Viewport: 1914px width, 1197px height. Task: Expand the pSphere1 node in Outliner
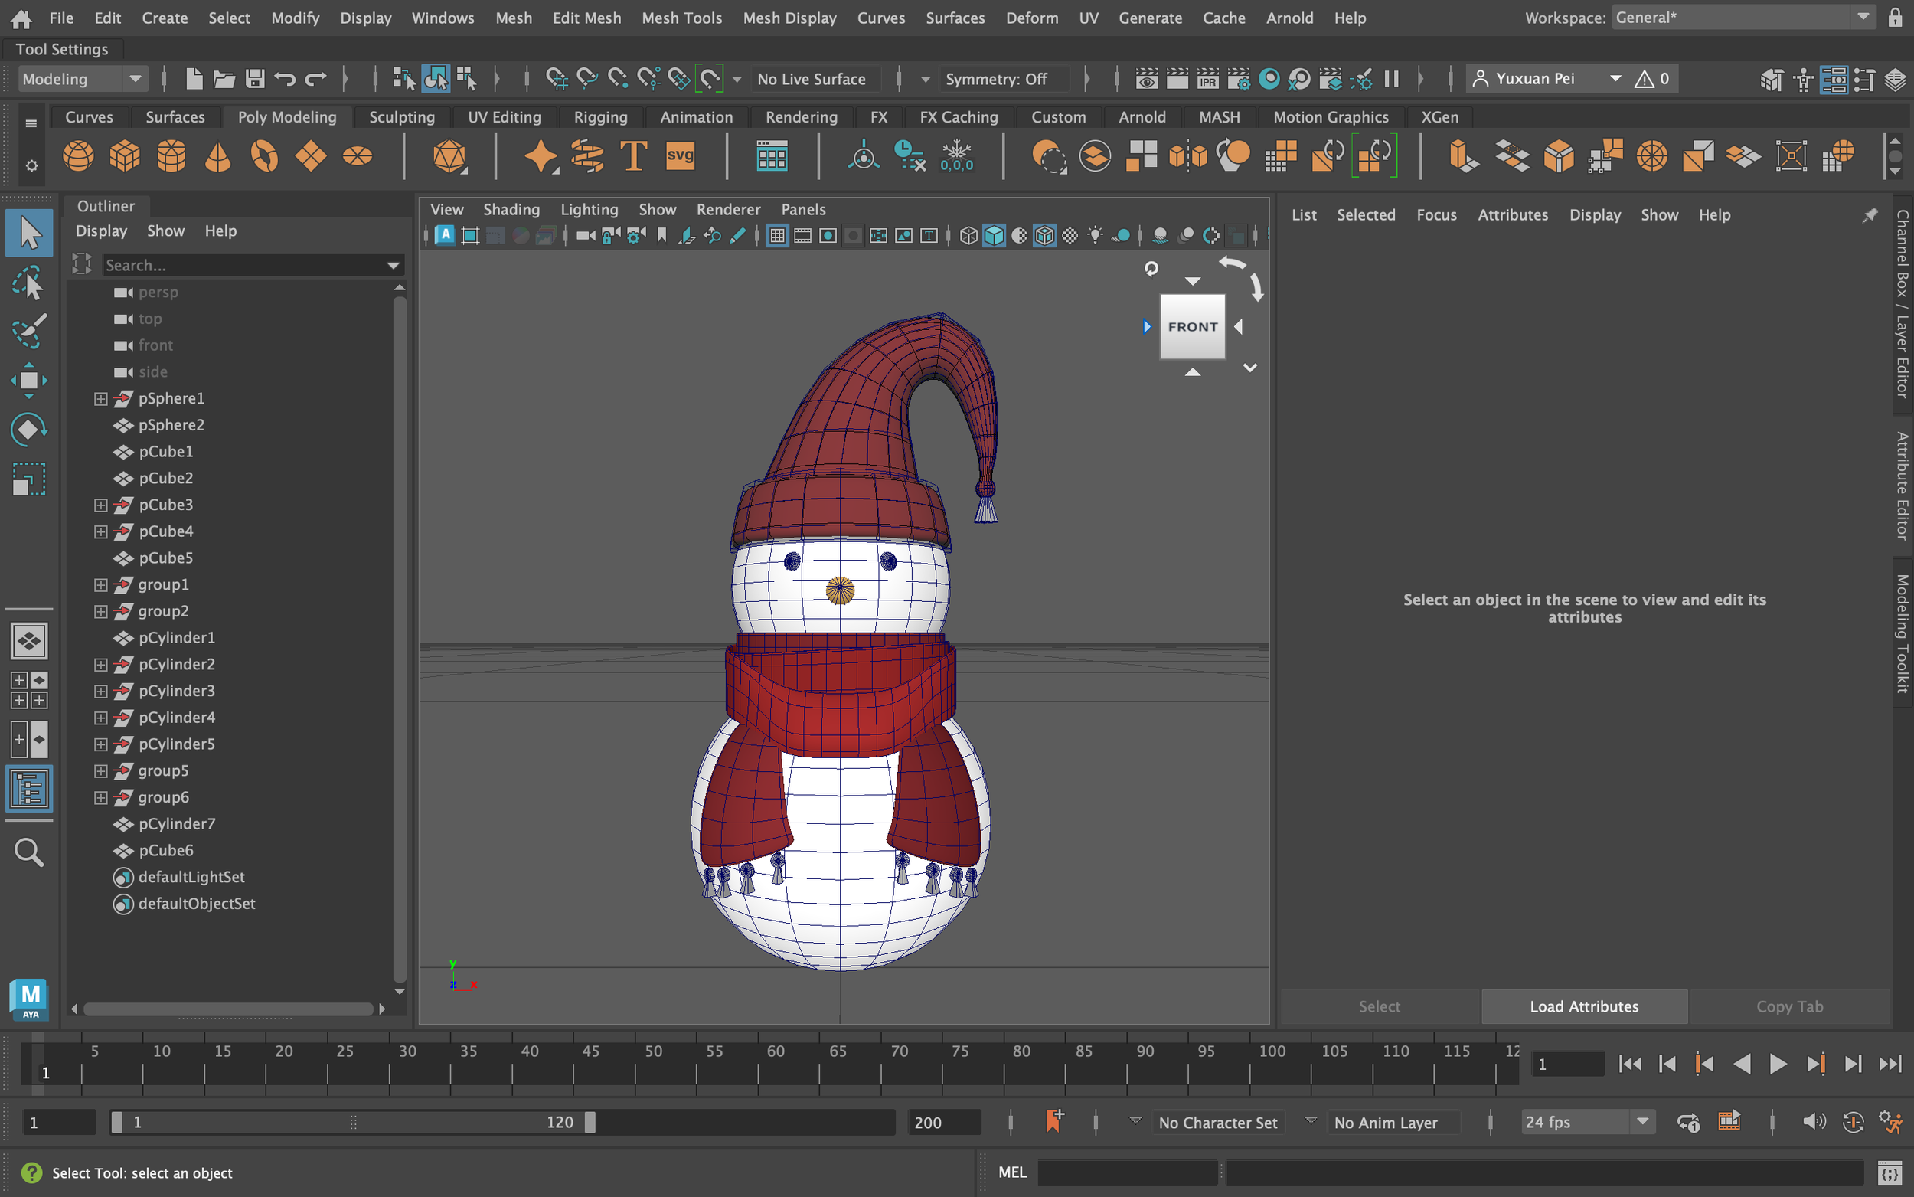tap(100, 399)
